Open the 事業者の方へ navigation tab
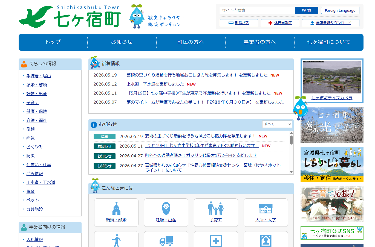The width and height of the screenshot is (375, 247). point(260,42)
